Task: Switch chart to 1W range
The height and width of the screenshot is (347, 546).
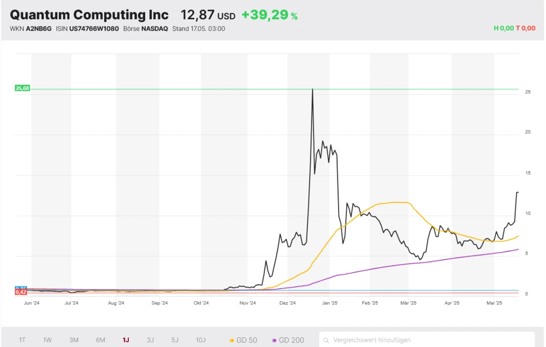Action: point(48,340)
